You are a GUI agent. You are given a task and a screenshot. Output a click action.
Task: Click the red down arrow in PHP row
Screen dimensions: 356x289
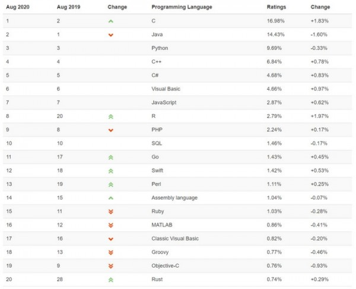click(111, 130)
